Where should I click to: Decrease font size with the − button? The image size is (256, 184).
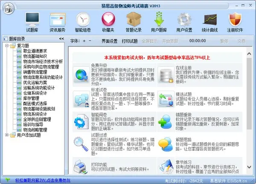[90, 41]
